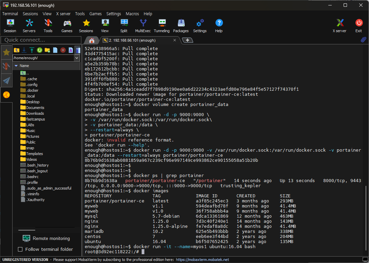Click the red delete icon in SFTP toolbar

tap(63, 50)
